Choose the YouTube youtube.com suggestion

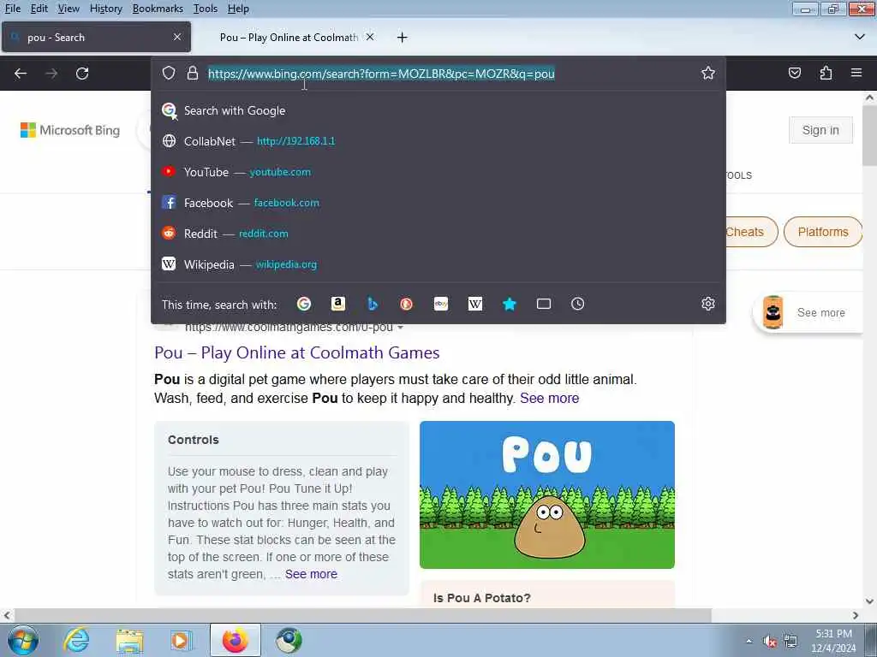click(x=438, y=172)
